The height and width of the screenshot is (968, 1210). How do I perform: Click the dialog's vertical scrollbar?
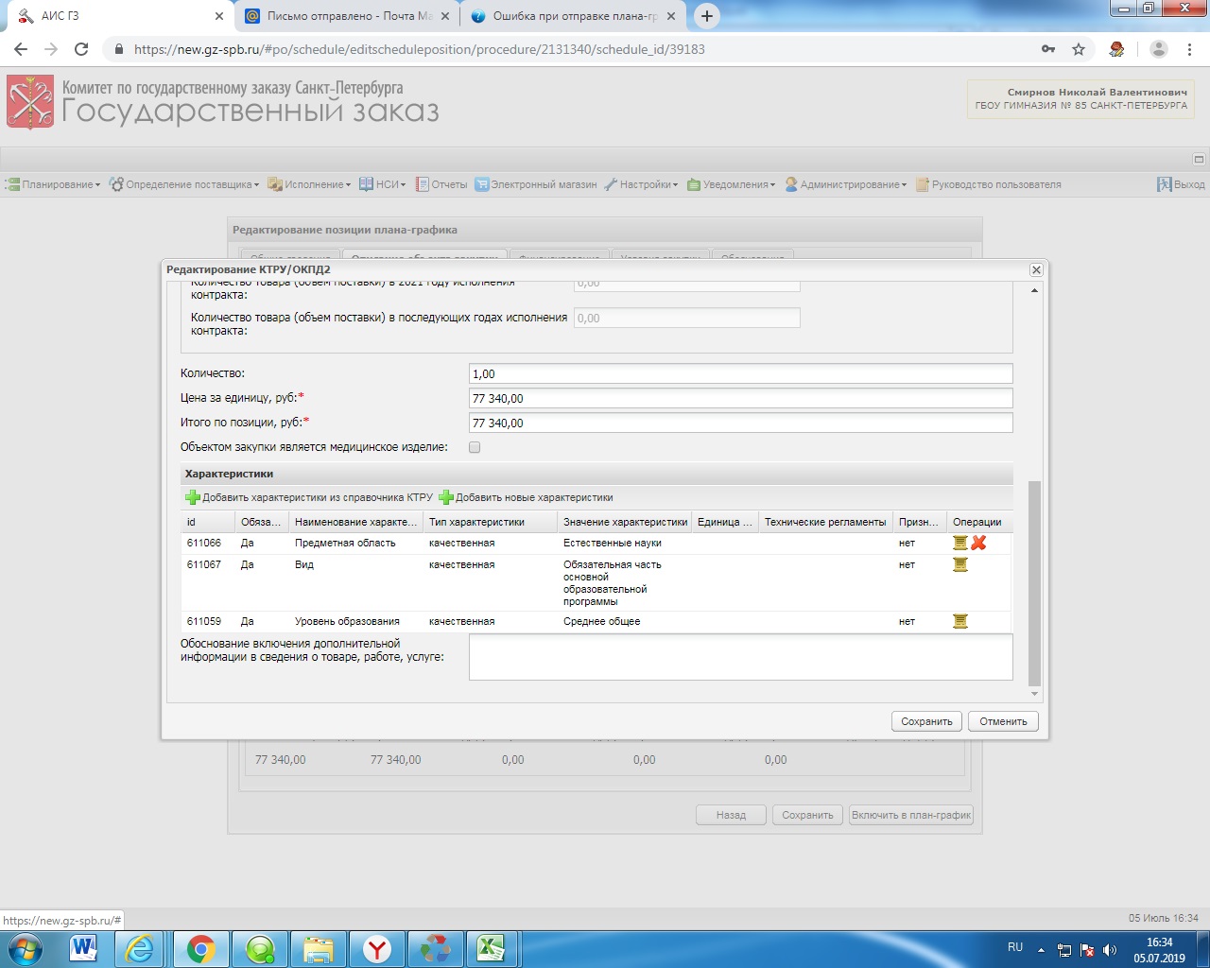(x=1034, y=581)
